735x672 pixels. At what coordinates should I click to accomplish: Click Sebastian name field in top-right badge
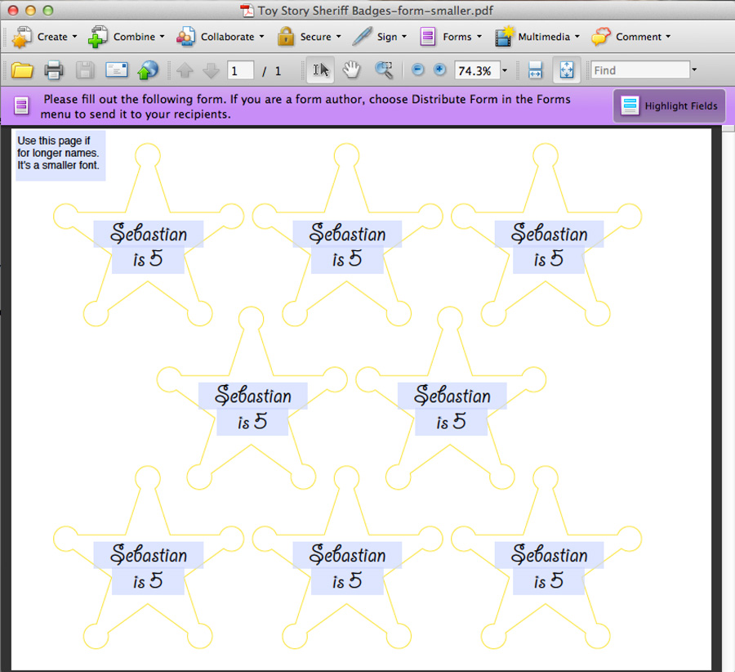(550, 234)
